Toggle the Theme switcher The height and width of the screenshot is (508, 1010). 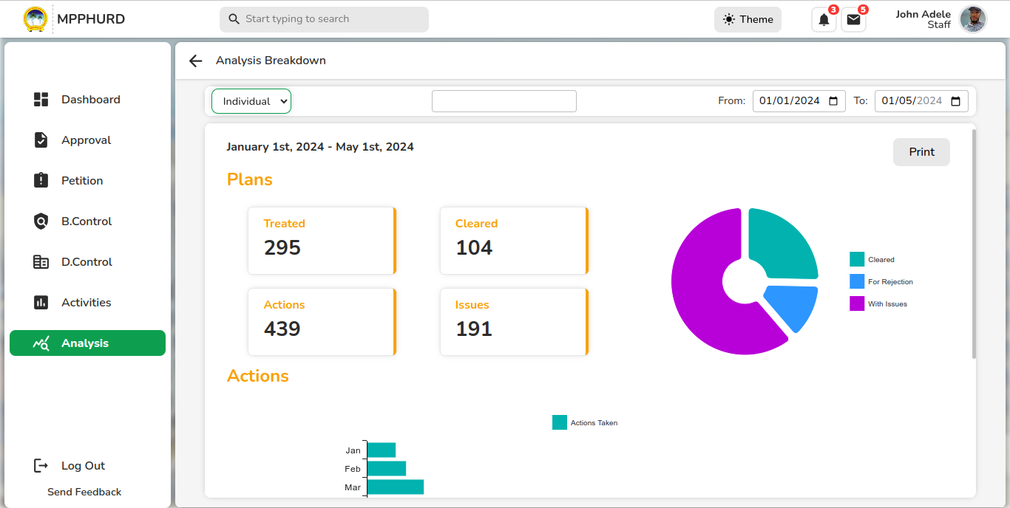(x=748, y=19)
